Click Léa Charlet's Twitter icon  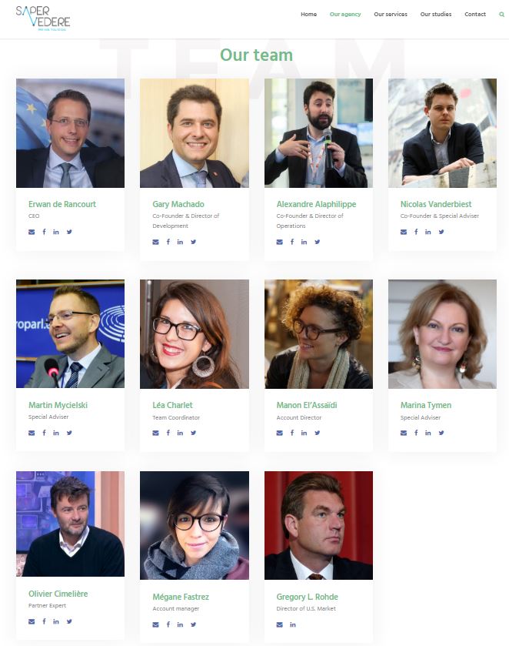point(194,433)
